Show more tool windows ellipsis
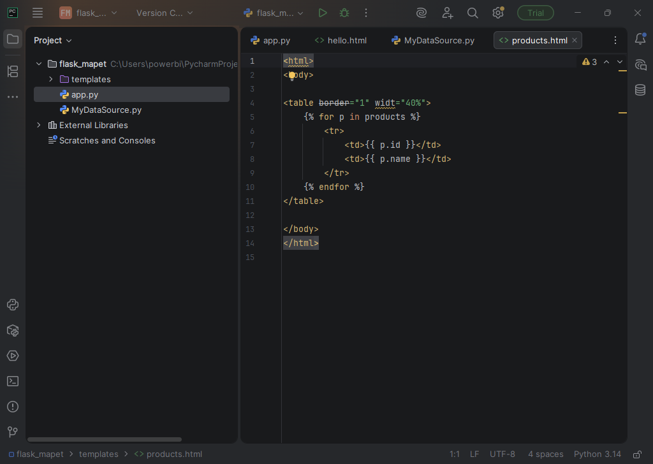653x464 pixels. [13, 96]
